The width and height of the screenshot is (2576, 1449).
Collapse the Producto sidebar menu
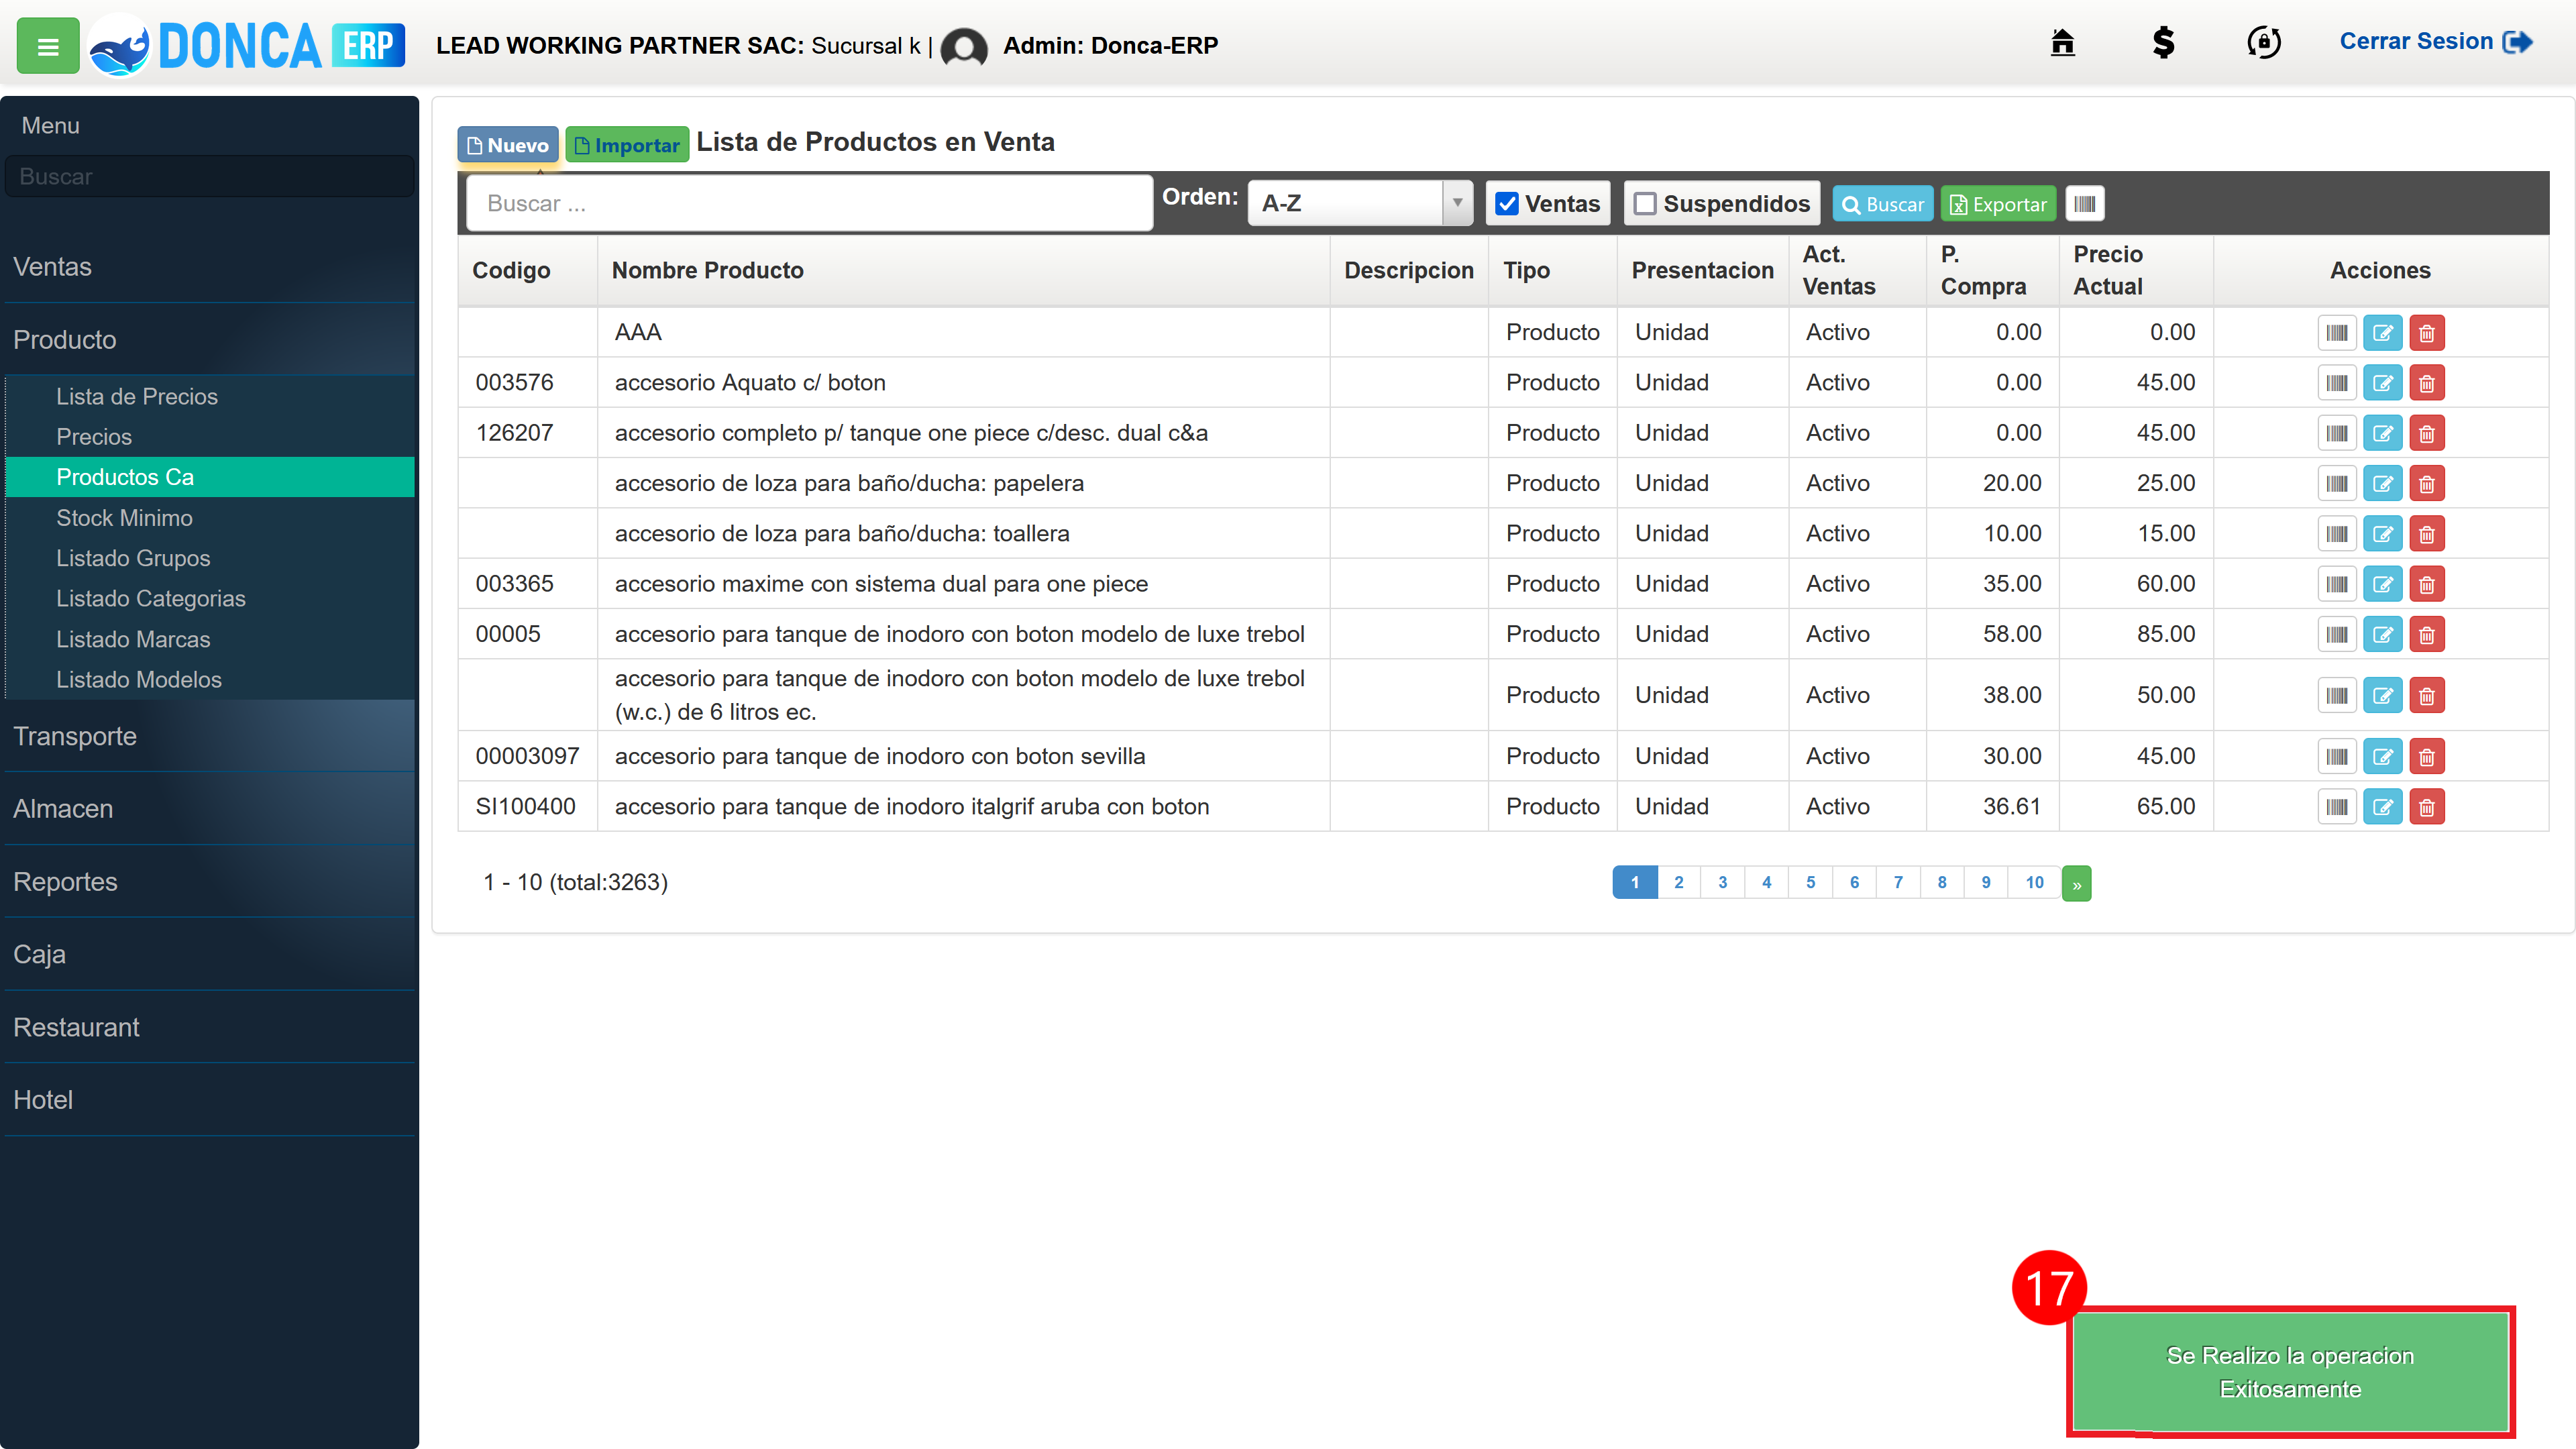(x=210, y=340)
